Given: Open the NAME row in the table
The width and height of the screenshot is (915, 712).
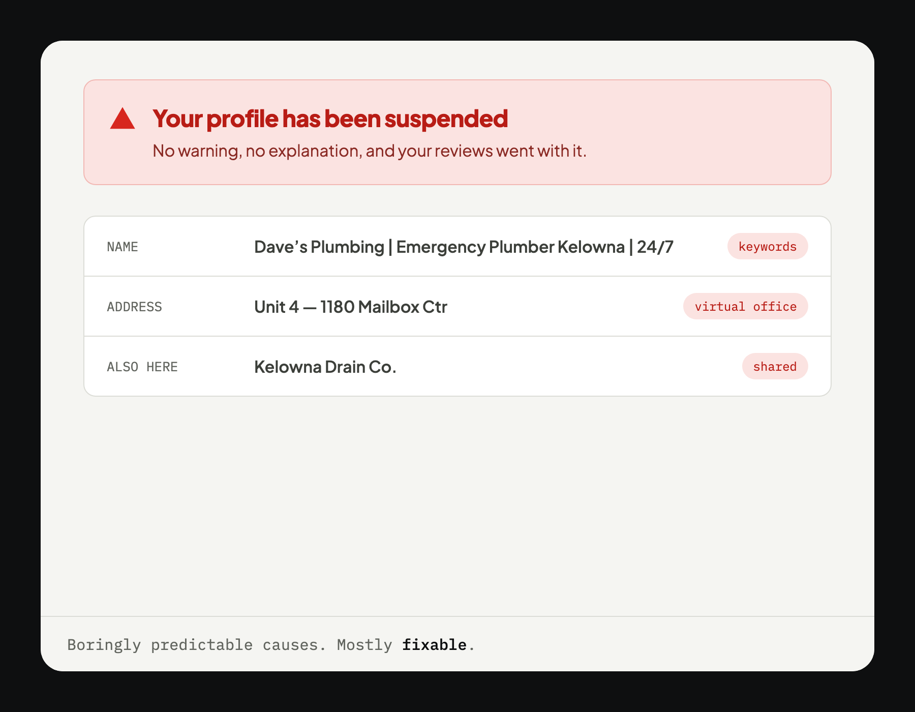Looking at the screenshot, I should [x=457, y=247].
